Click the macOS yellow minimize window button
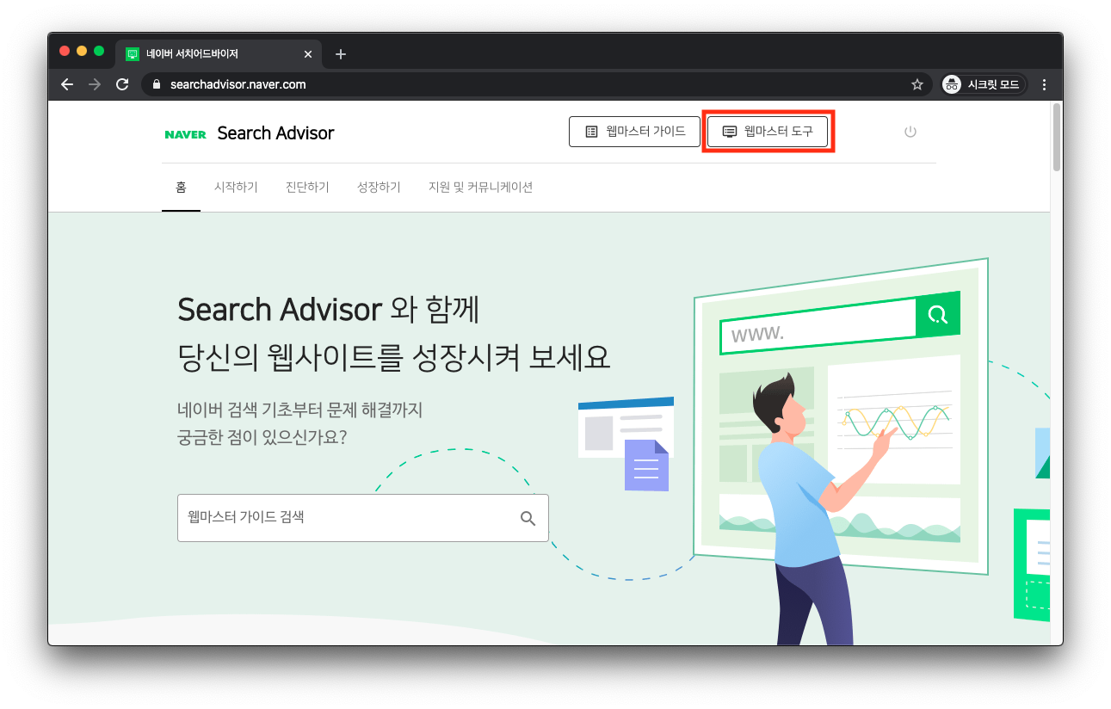1111x709 pixels. (82, 51)
